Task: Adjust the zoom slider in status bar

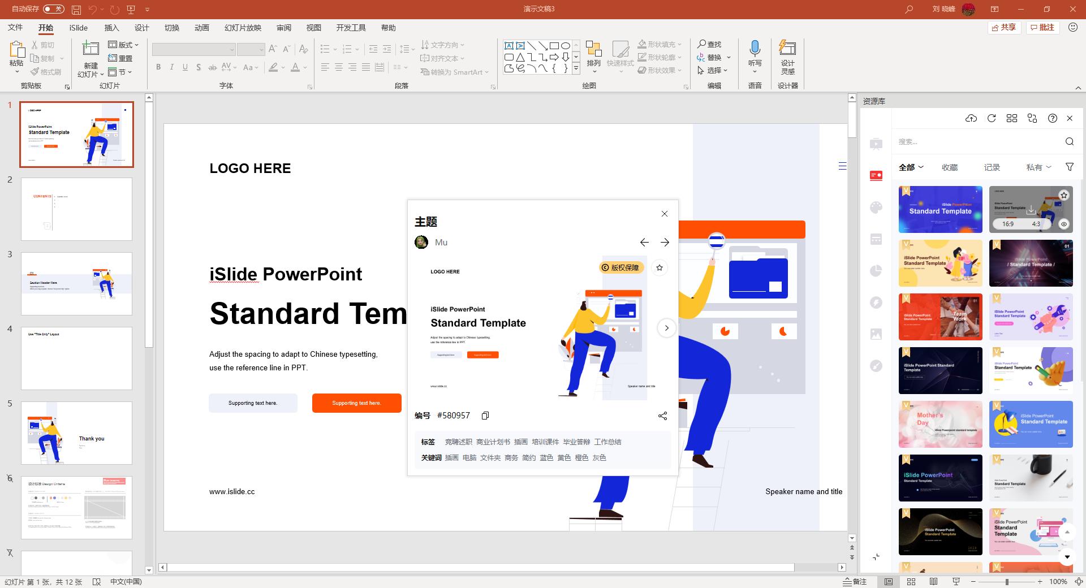Action: coord(1006,582)
